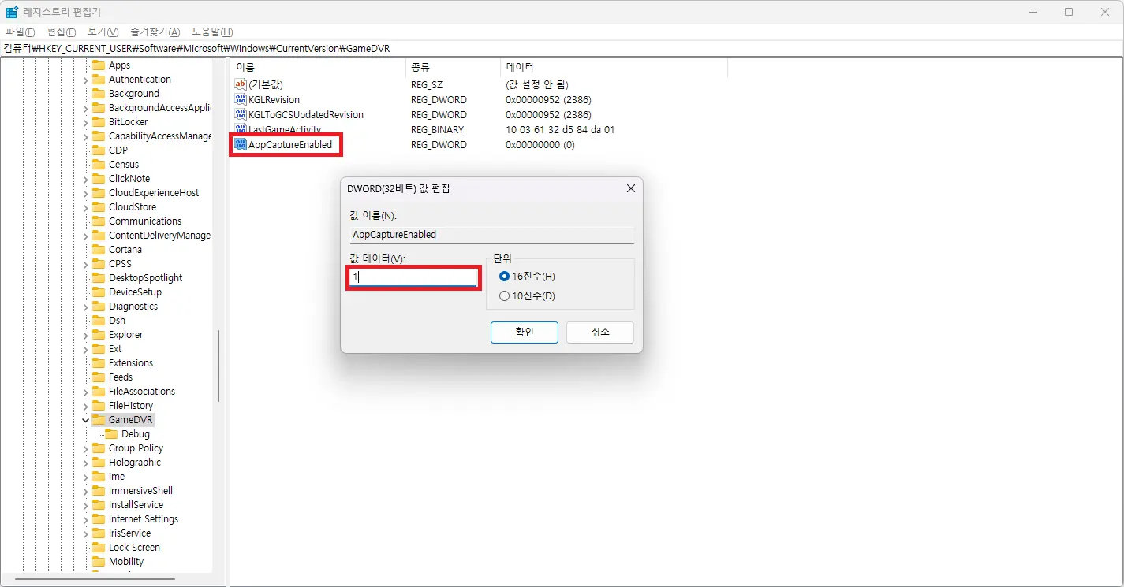The height and width of the screenshot is (587, 1124).
Task: Select the IrisService tree item
Action: point(129,533)
